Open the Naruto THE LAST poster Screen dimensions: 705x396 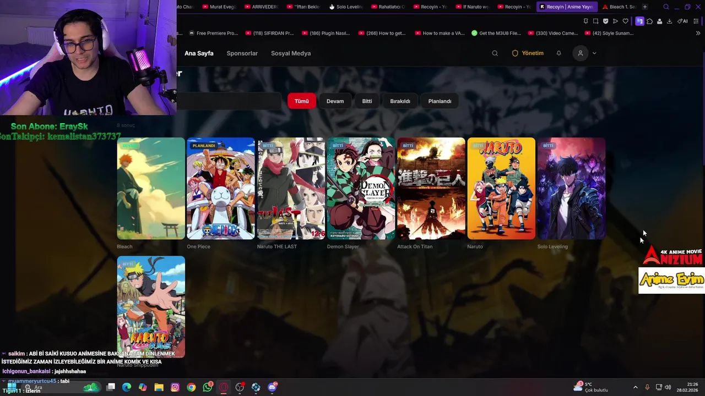(291, 188)
